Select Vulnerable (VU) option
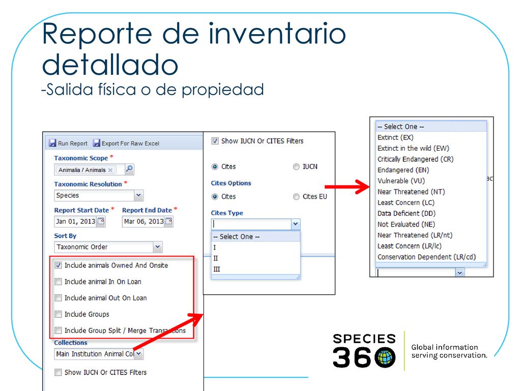 [431, 181]
